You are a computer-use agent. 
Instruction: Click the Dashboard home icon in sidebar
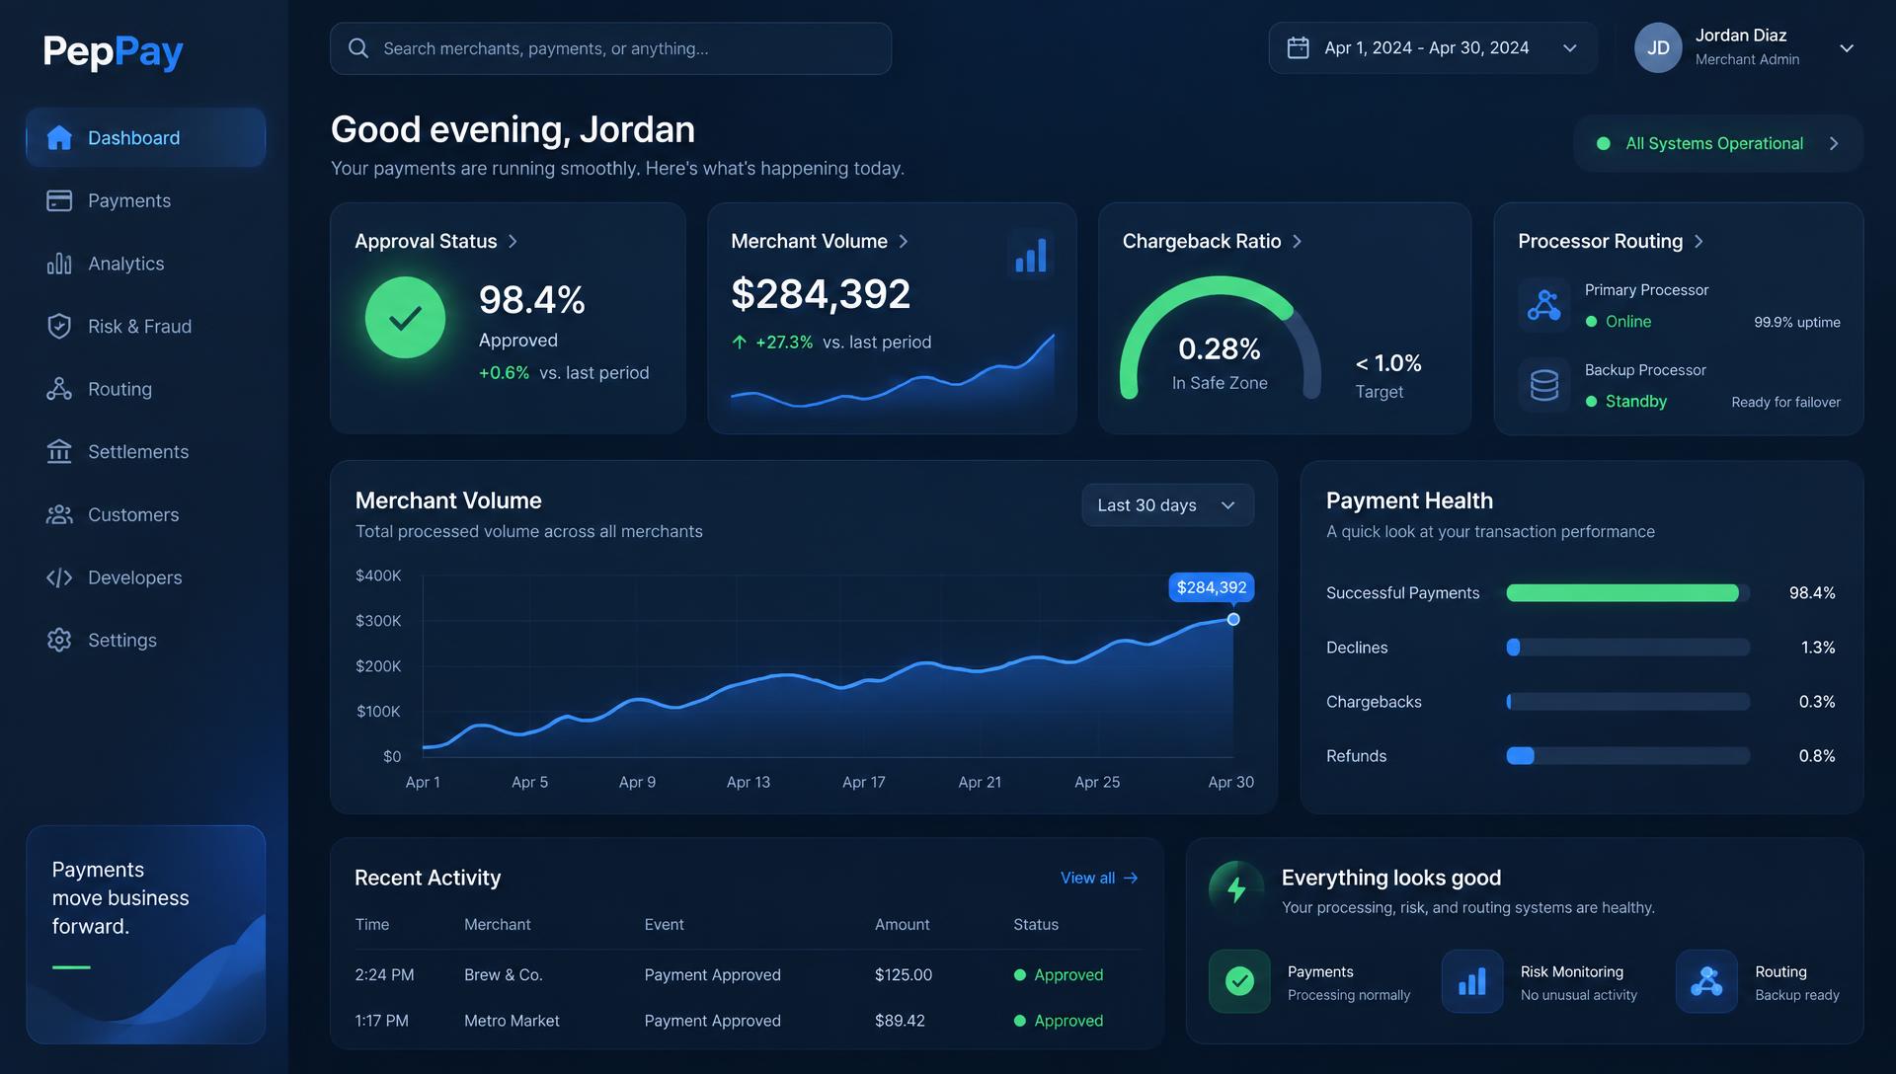pyautogui.click(x=59, y=137)
